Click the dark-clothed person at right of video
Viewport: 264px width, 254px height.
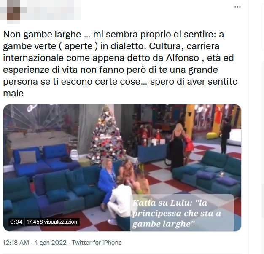coord(225,136)
